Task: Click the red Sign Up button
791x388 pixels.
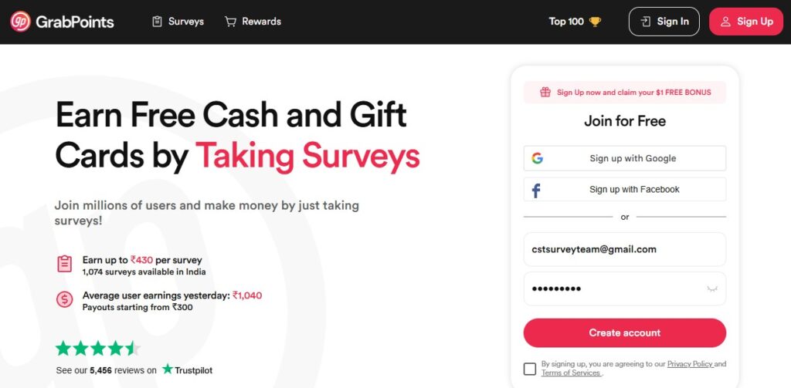Action: [x=746, y=22]
